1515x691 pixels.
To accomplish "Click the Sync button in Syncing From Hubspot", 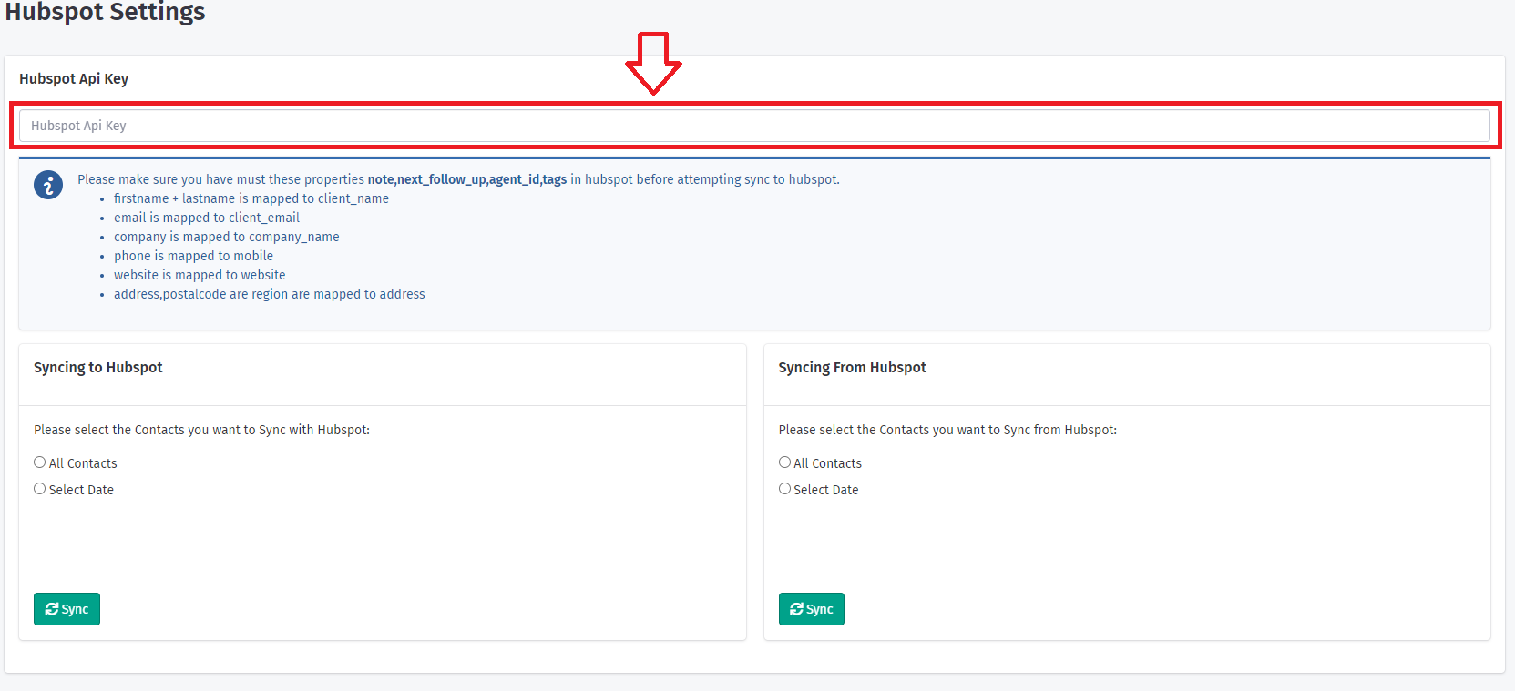I will click(812, 609).
